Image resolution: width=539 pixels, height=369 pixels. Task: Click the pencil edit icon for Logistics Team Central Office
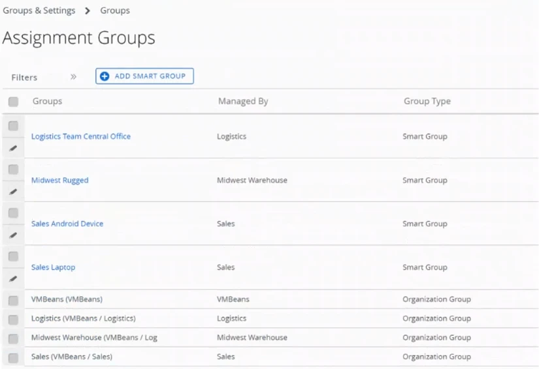tap(13, 148)
